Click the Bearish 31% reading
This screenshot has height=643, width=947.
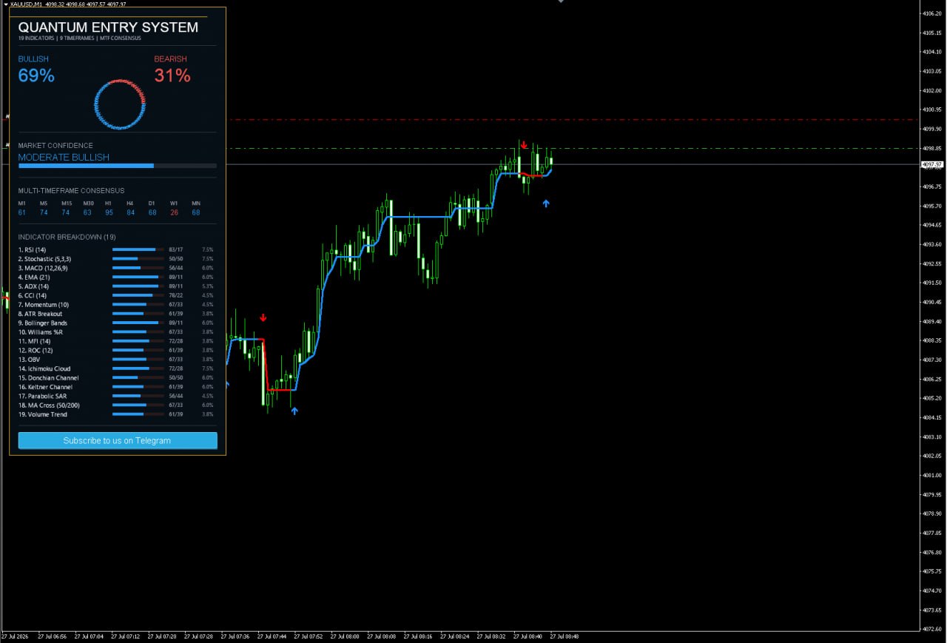point(172,75)
